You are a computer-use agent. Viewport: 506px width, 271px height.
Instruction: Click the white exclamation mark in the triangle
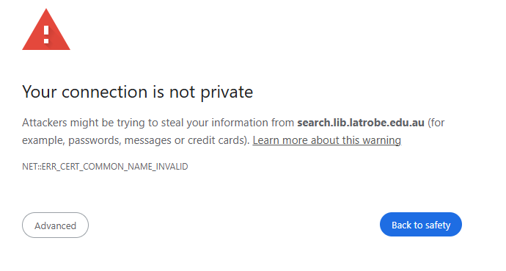tap(46, 35)
